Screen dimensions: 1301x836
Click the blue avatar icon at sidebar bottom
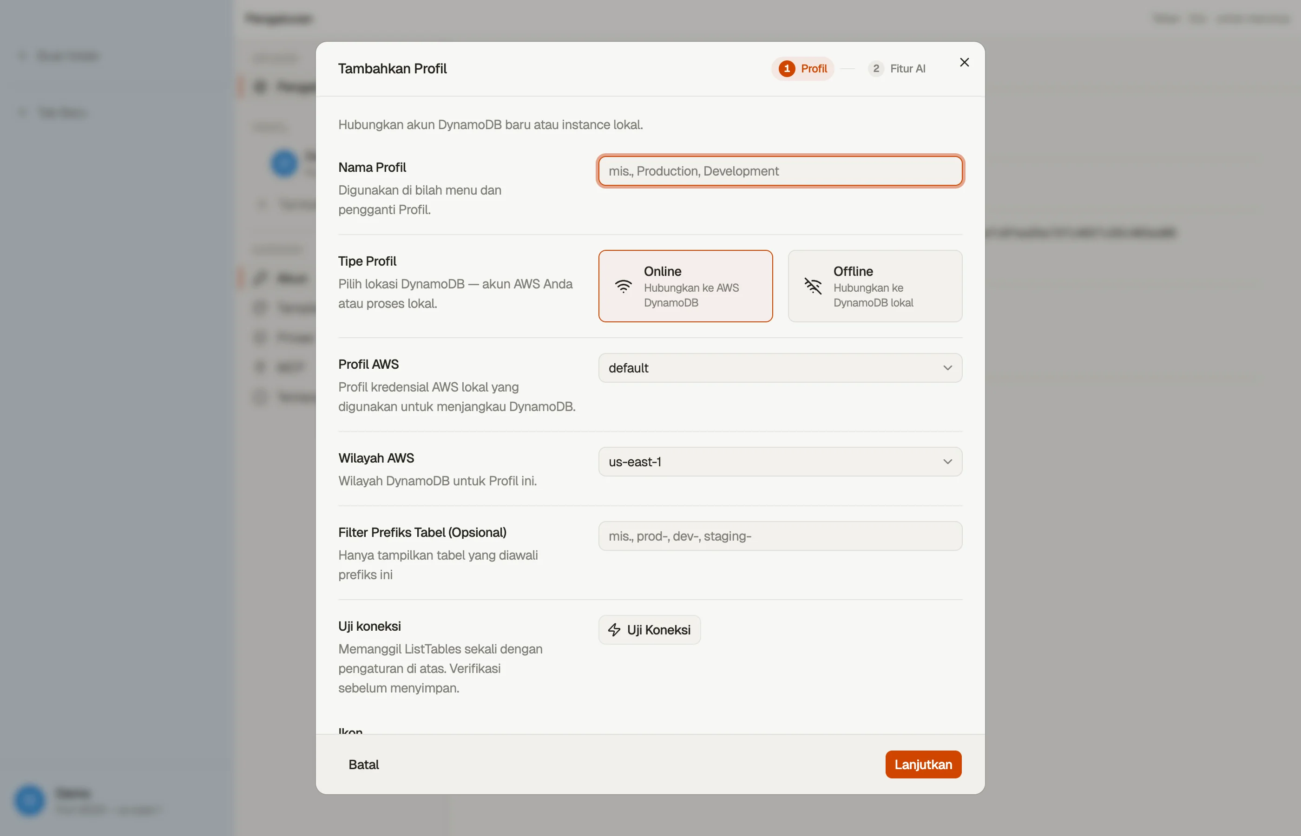(x=29, y=800)
